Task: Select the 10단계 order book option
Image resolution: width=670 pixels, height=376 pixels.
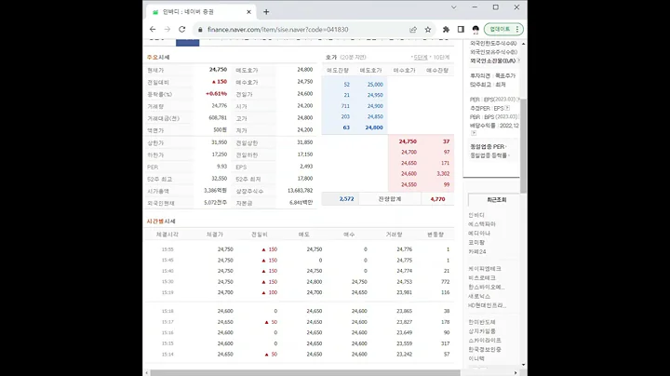Action: 441,58
